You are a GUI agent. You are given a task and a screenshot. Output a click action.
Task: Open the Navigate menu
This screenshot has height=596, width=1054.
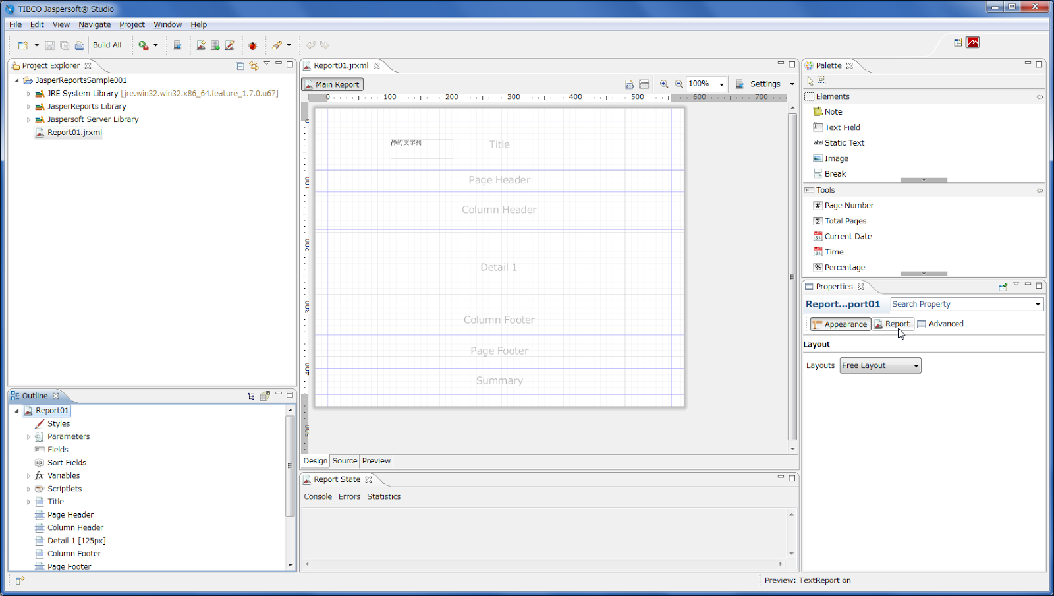coord(94,24)
